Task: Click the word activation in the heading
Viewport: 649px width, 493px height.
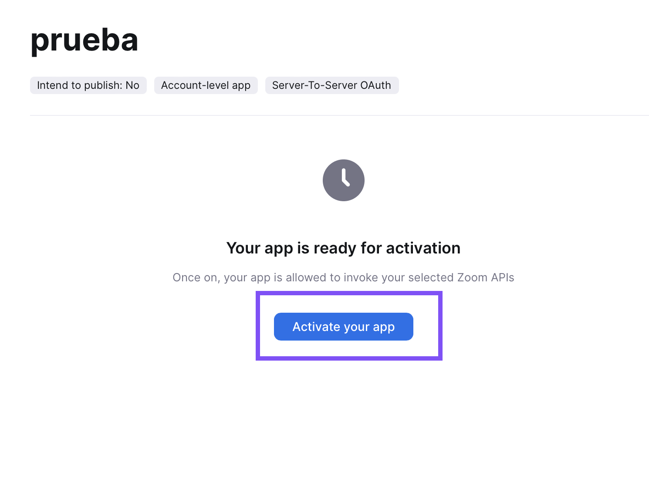Action: [423, 248]
